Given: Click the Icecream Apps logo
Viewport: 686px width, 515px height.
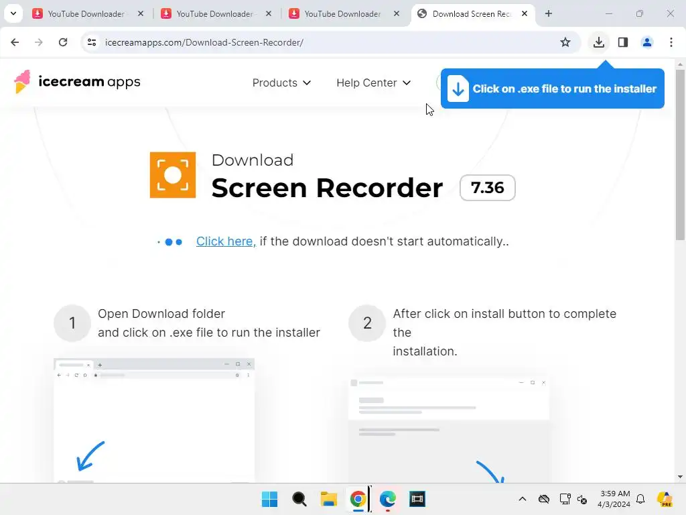Looking at the screenshot, I should pyautogui.click(x=77, y=82).
